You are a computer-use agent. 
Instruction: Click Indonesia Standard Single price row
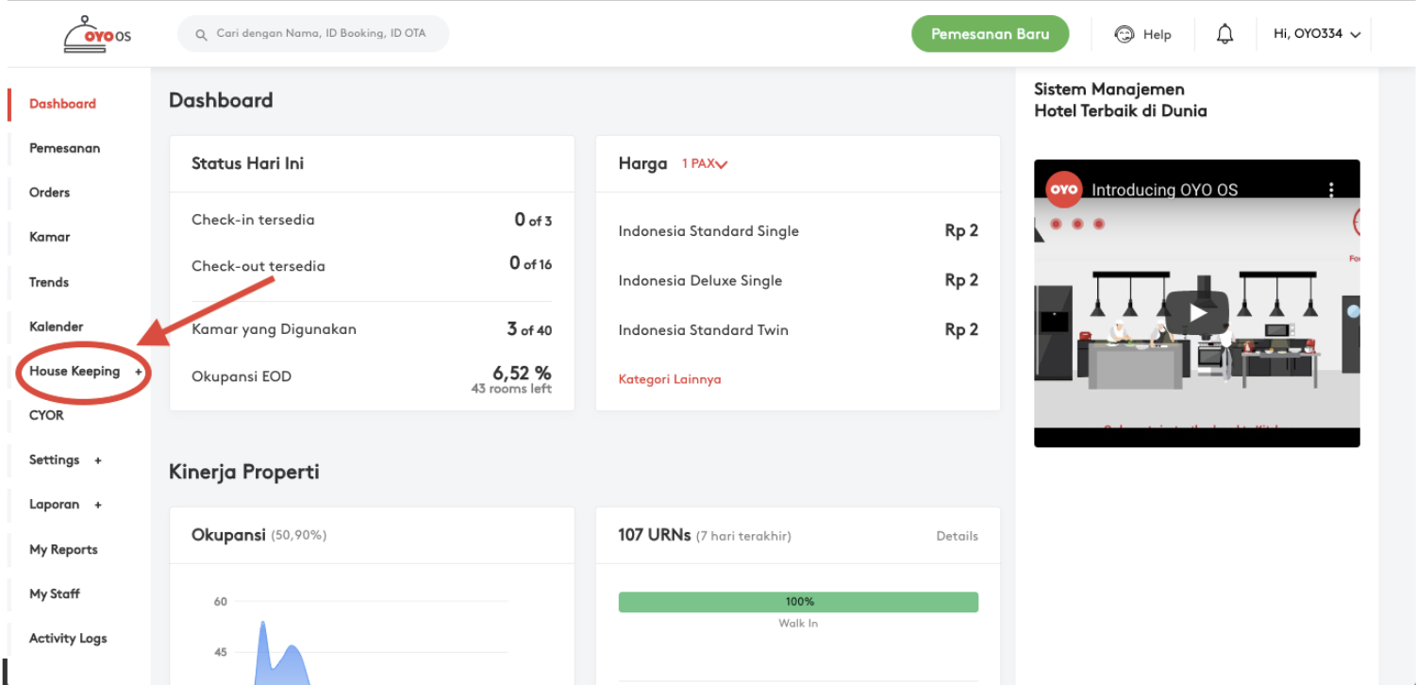click(798, 231)
